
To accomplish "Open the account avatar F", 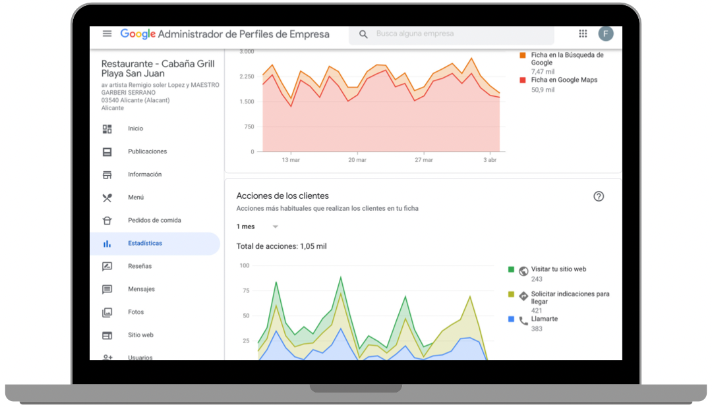I will pos(606,34).
